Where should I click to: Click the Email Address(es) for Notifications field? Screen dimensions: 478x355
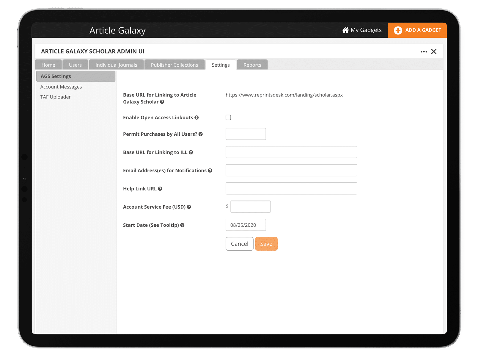[x=291, y=170]
